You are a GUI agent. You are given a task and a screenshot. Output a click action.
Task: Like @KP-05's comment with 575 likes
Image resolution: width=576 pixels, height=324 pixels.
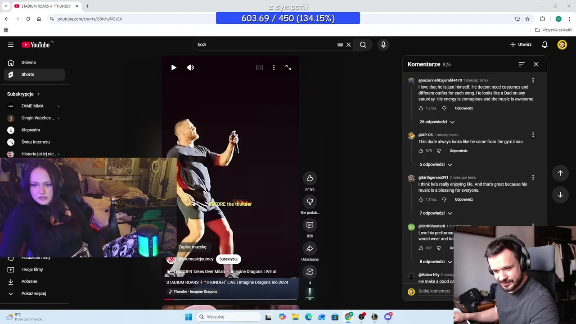(421, 151)
